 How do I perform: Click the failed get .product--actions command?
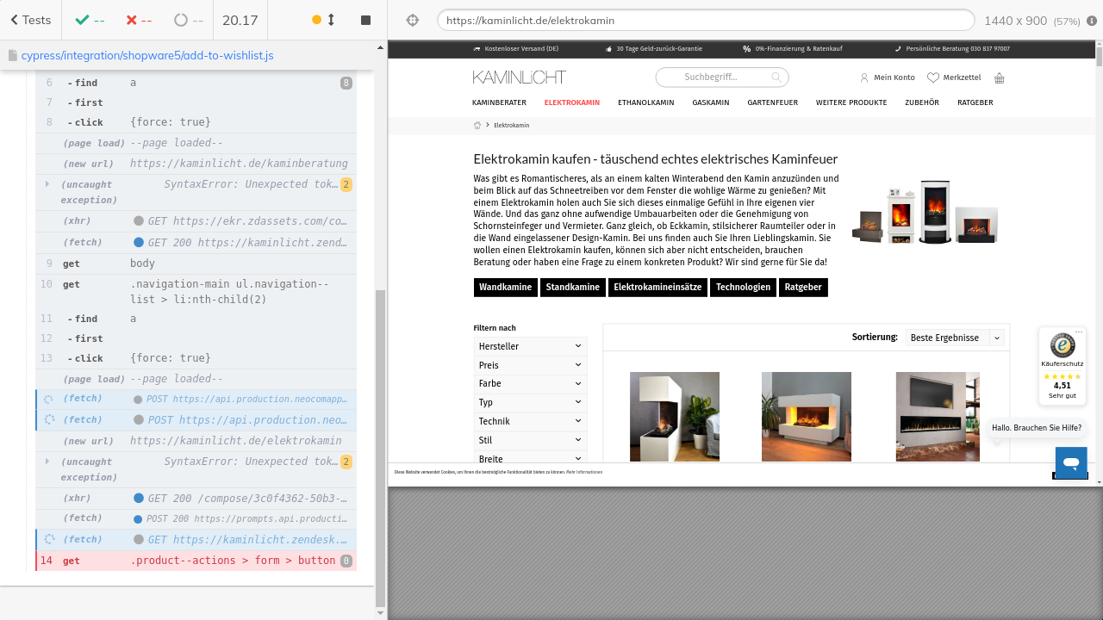coord(196,561)
